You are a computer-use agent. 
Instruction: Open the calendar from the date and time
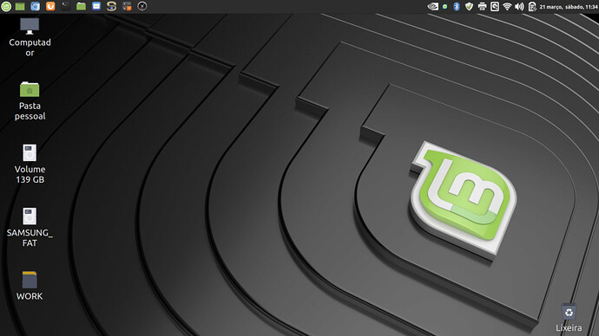[568, 6]
